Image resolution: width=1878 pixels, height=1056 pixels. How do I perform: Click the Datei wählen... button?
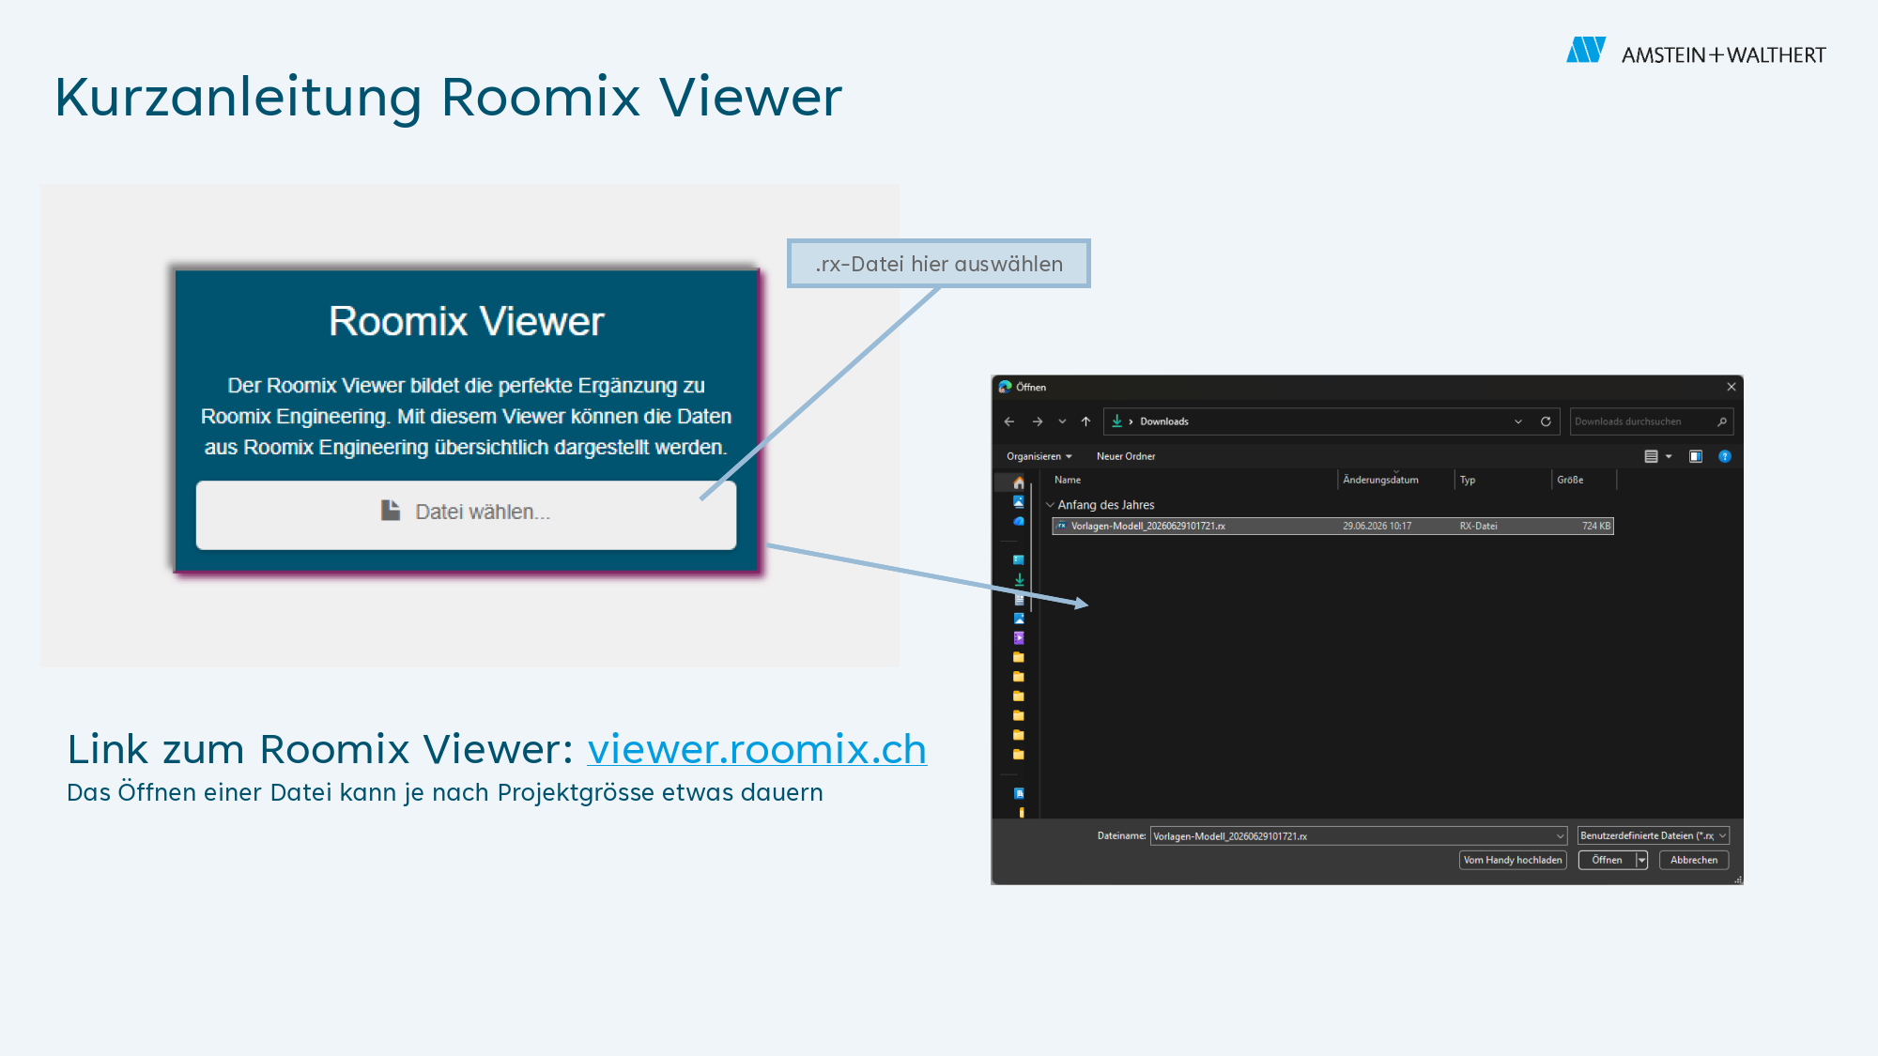tap(466, 514)
